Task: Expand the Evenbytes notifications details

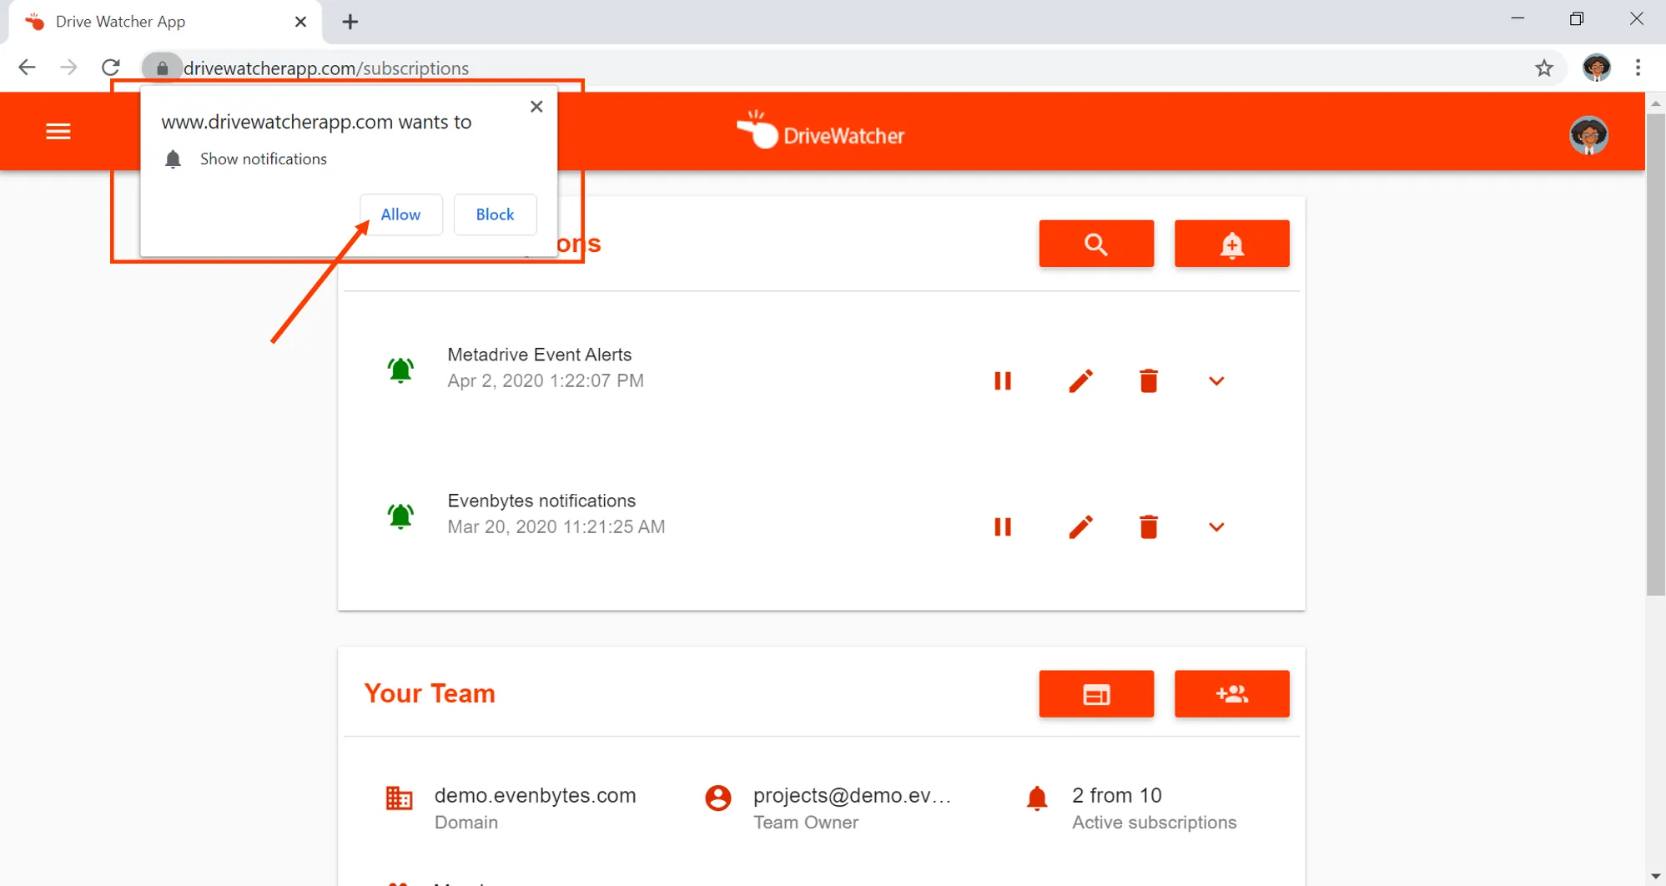Action: [1216, 527]
